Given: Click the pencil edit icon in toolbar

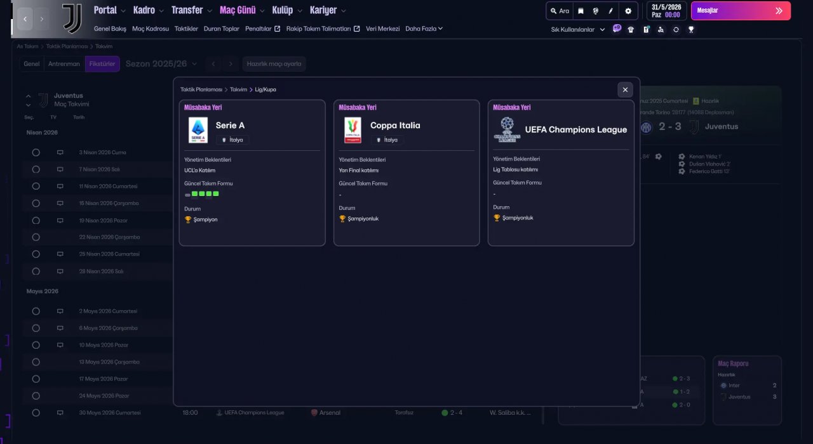Looking at the screenshot, I should 611,11.
